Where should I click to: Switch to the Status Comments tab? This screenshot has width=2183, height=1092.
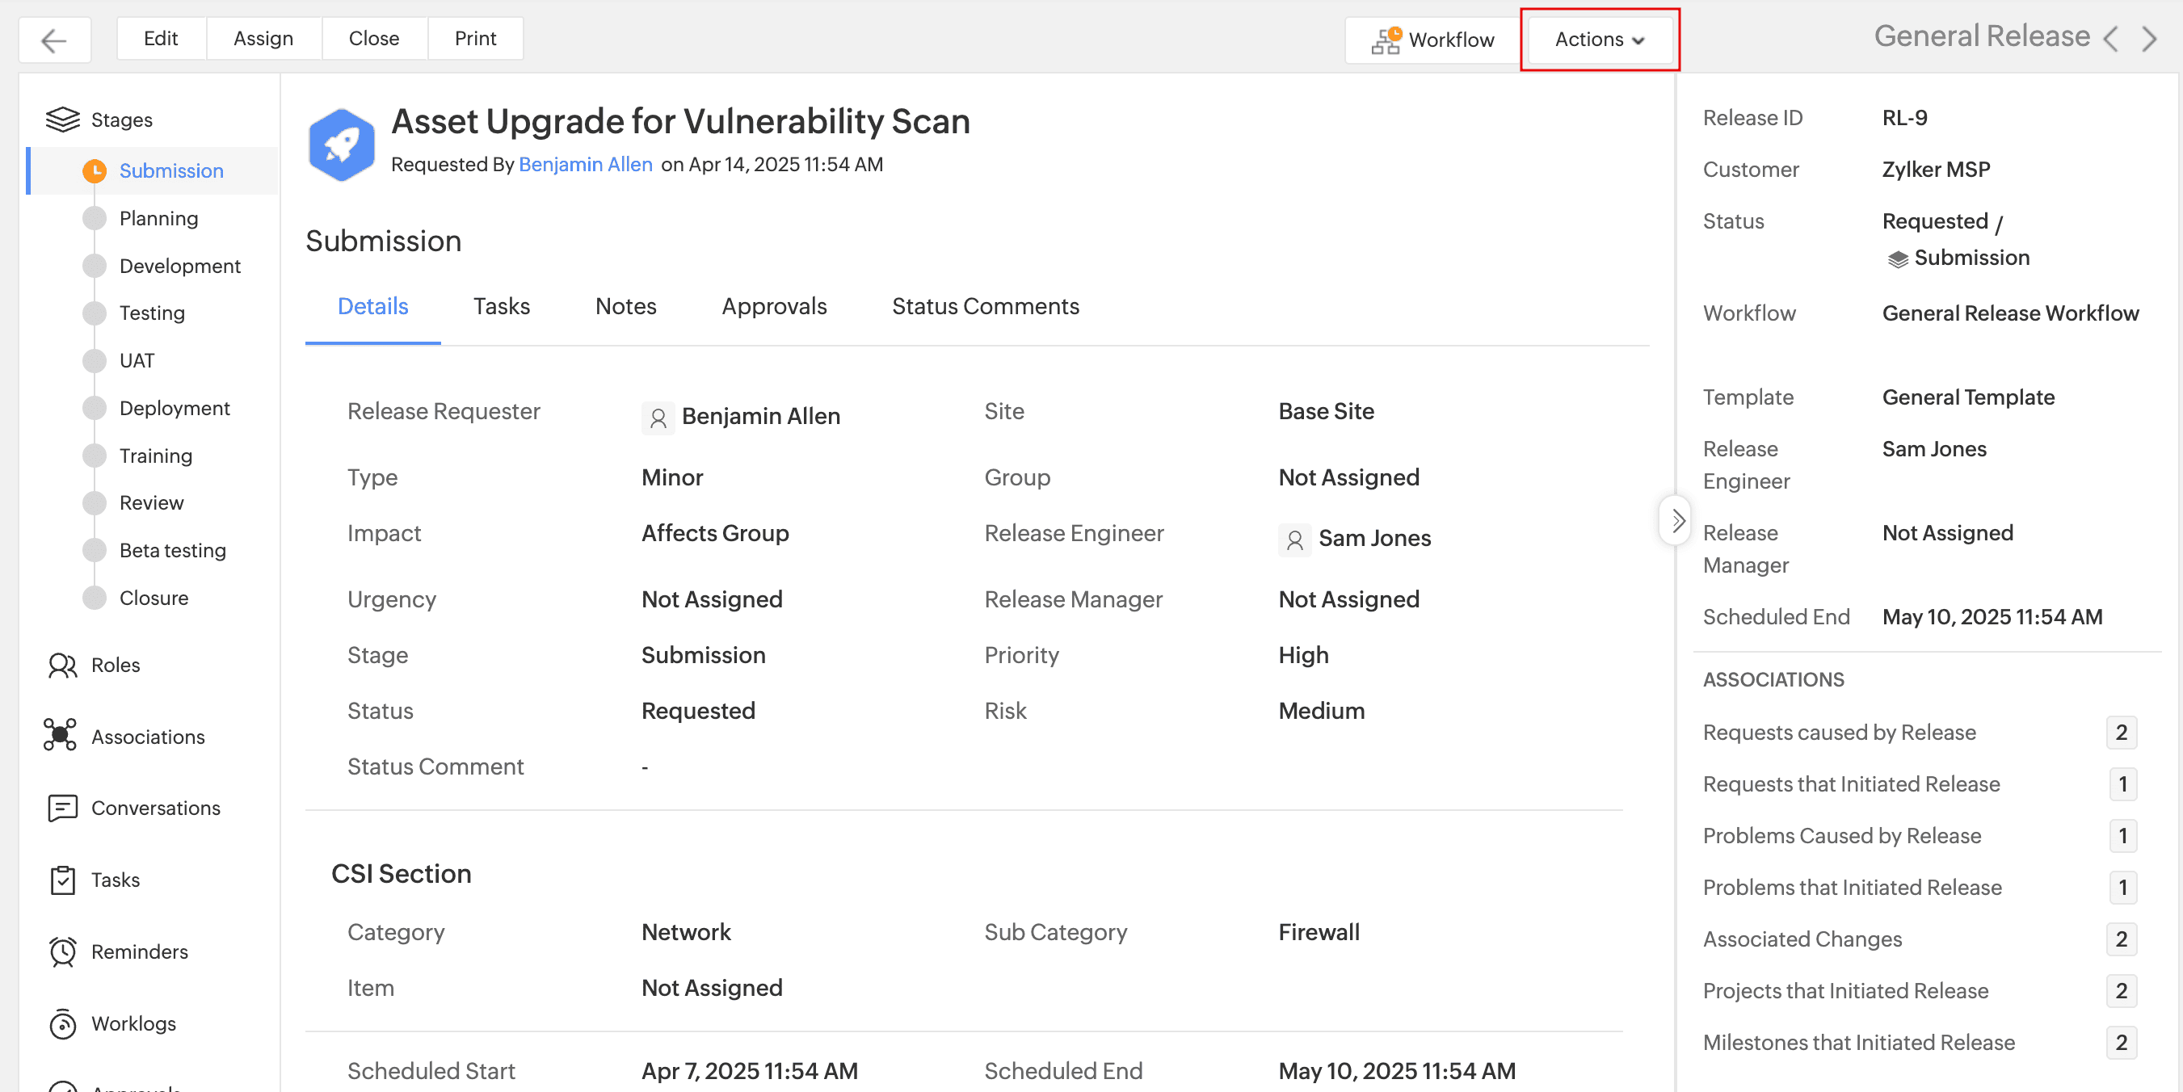click(985, 306)
